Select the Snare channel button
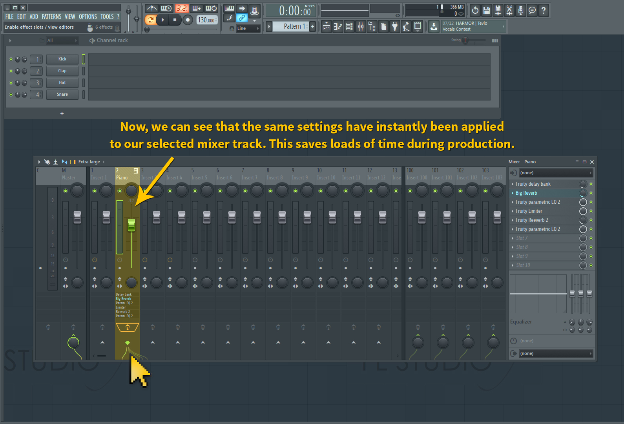Viewport: 624px width, 424px height. 62,95
